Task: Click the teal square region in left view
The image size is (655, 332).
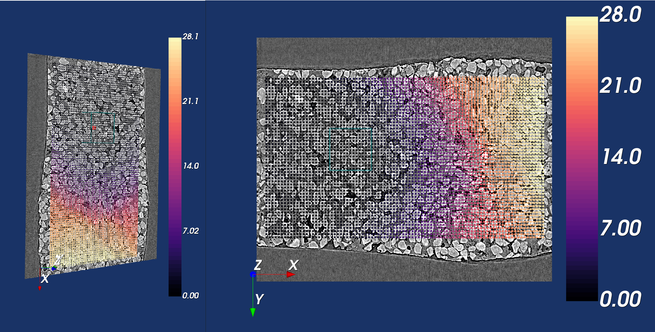Action: click(103, 128)
